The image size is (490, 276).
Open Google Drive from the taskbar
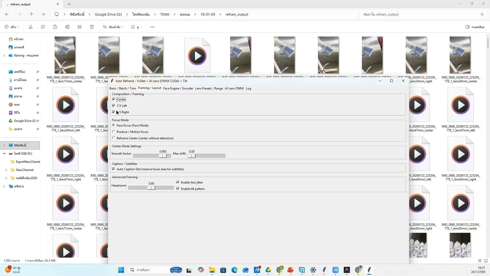click(x=268, y=270)
